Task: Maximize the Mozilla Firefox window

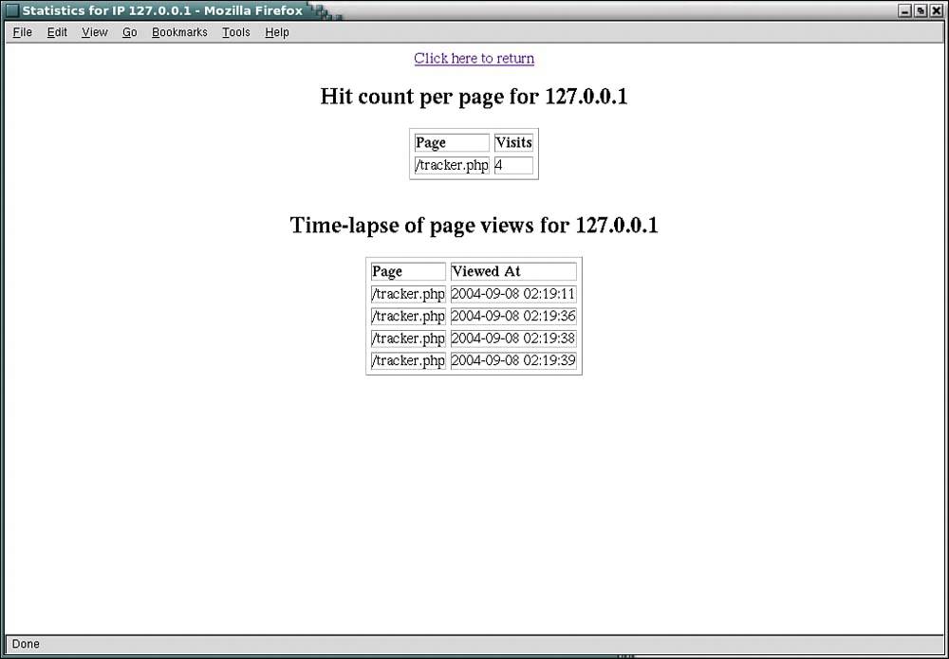Action: [921, 10]
